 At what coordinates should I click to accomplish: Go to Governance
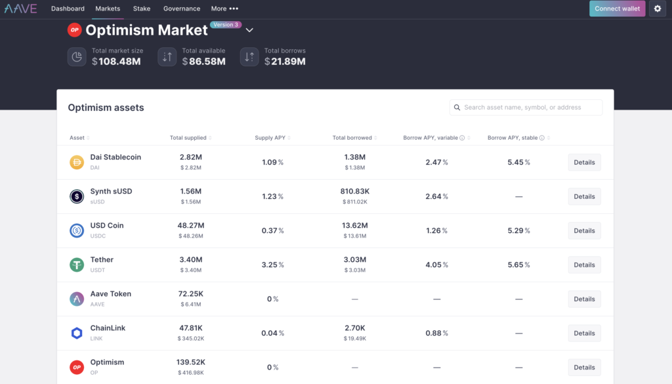coord(182,9)
